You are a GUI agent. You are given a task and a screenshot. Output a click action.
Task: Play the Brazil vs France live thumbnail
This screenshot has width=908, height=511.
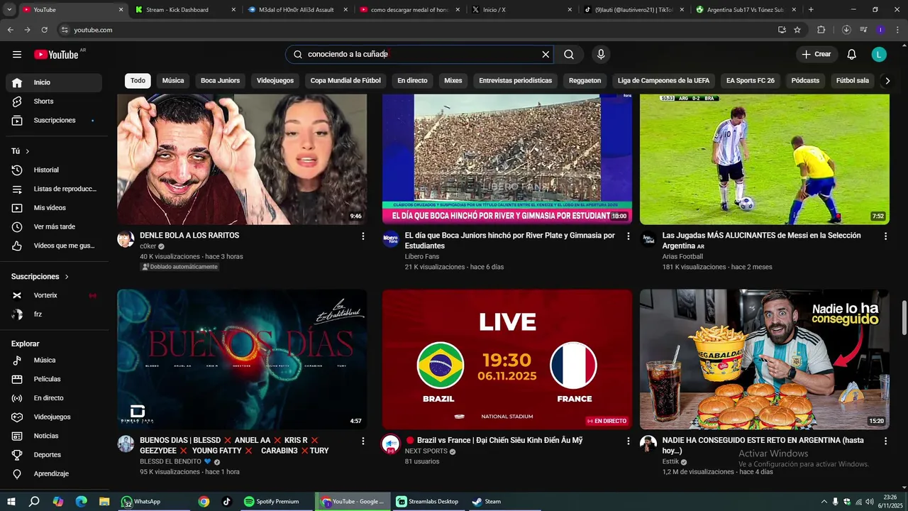[507, 359]
